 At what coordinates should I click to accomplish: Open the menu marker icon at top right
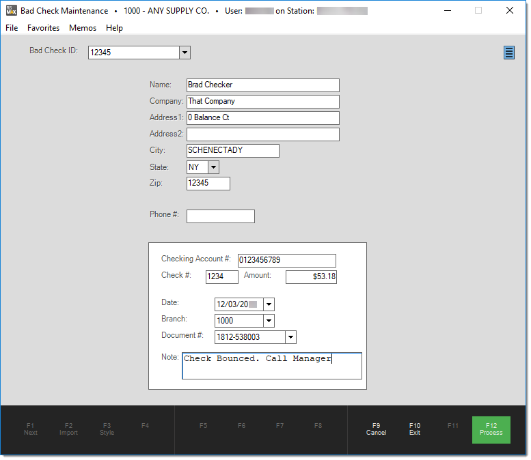pyautogui.click(x=510, y=53)
